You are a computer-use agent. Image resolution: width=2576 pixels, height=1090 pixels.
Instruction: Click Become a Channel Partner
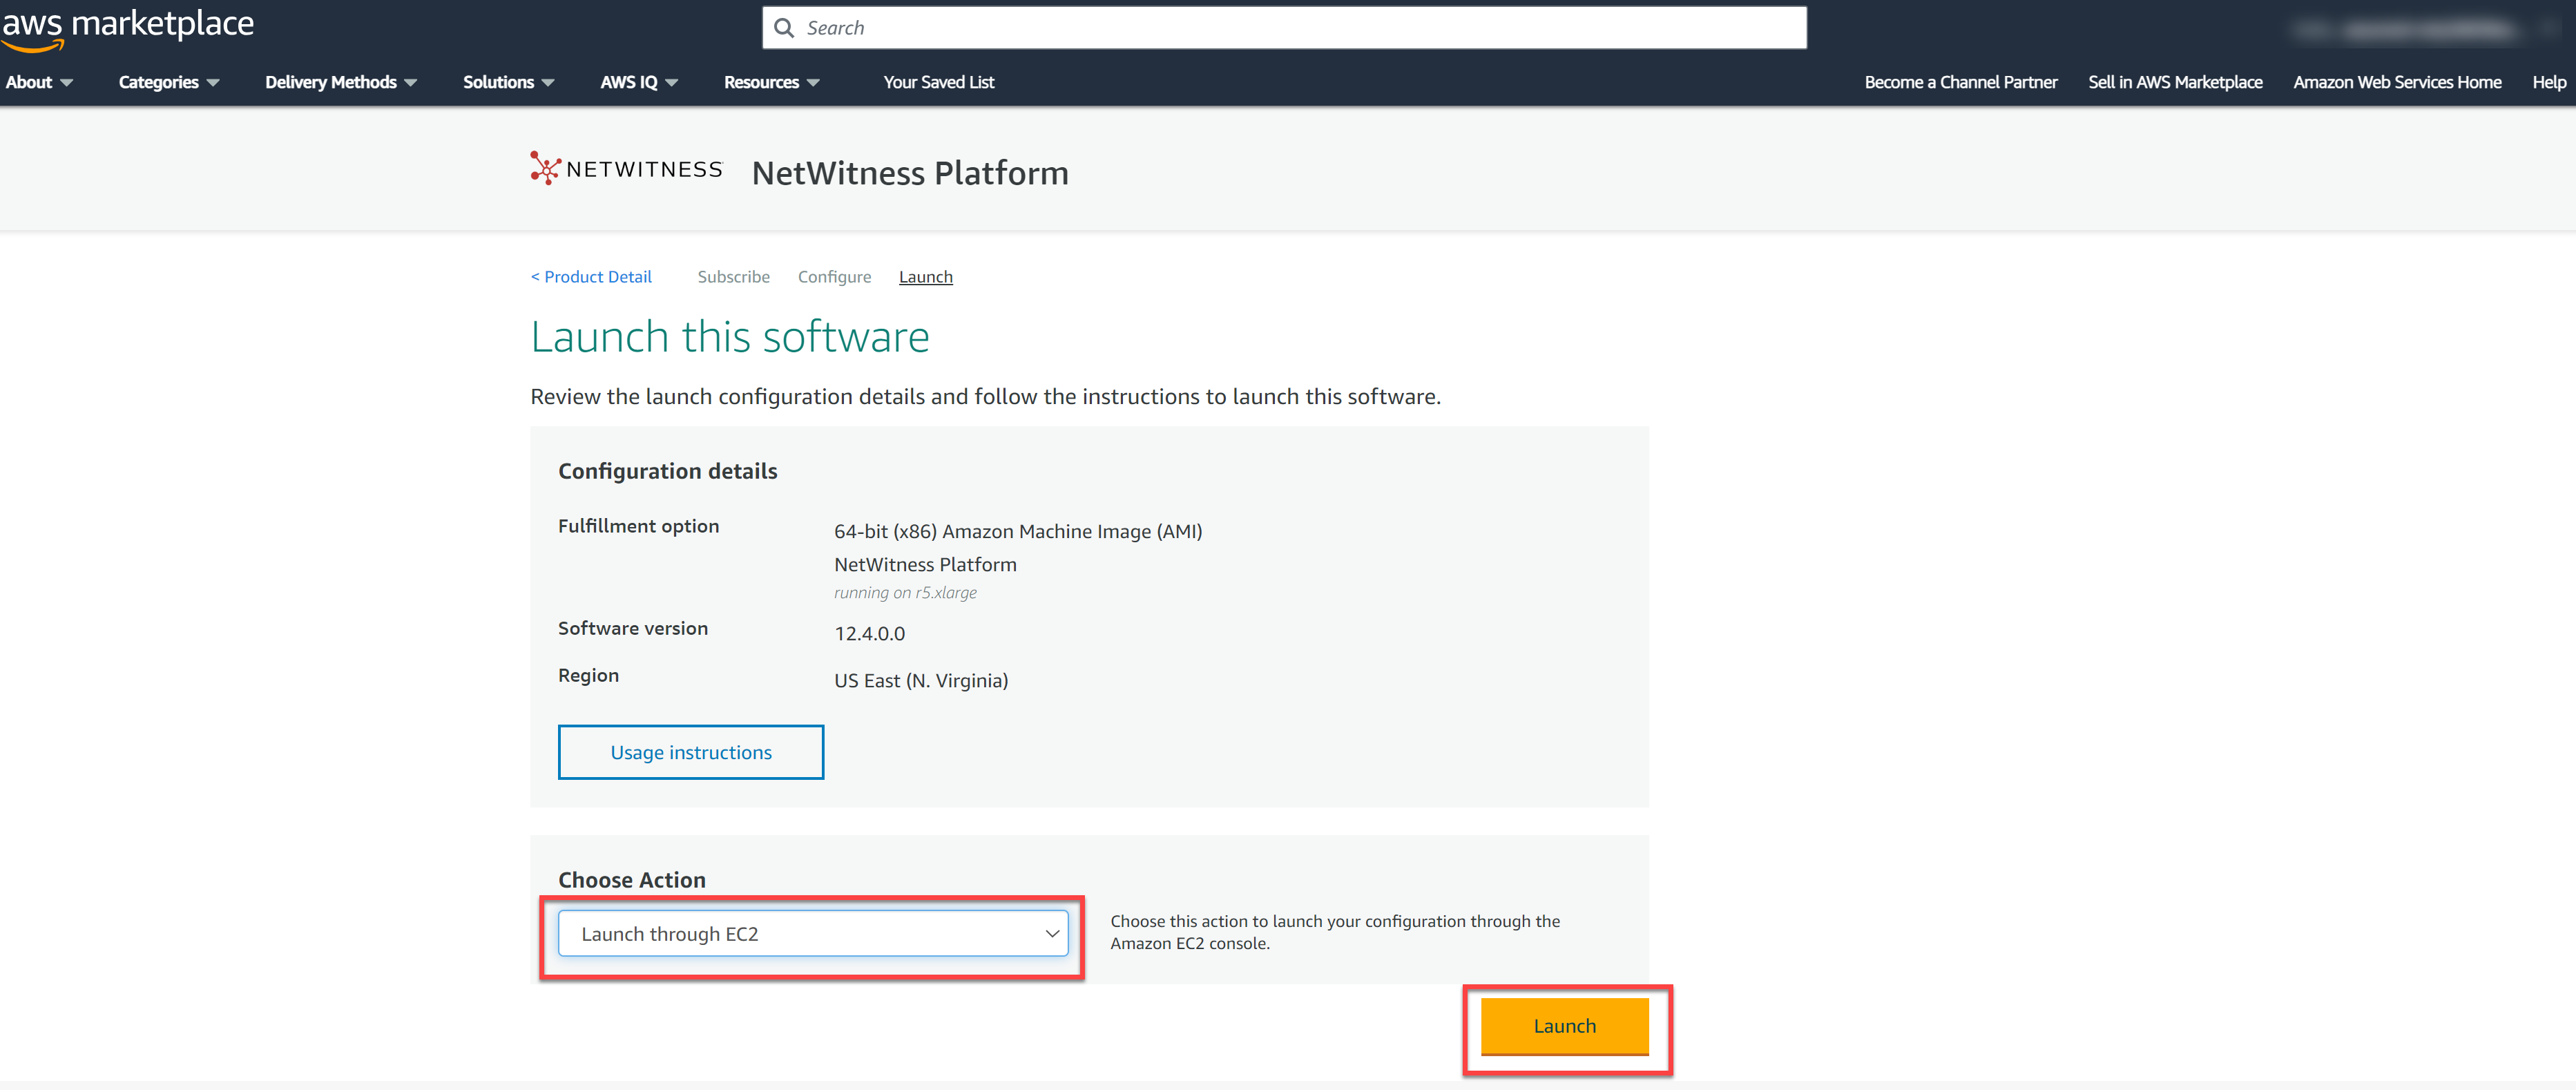click(1960, 82)
